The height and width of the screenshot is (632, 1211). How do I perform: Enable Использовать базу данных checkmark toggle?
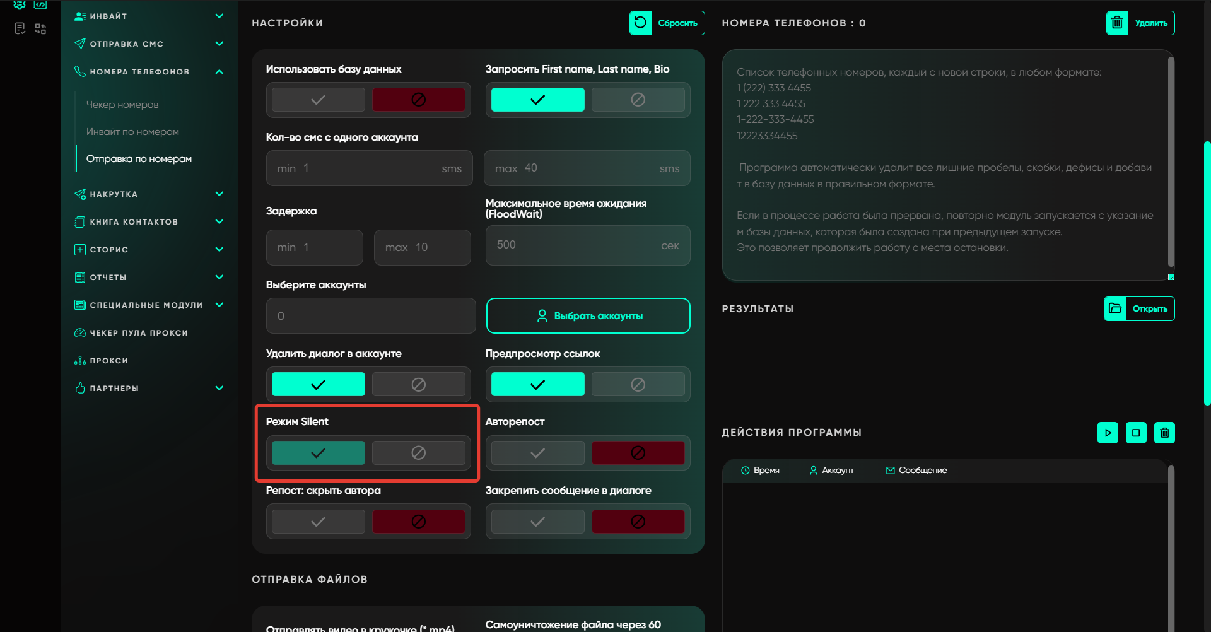click(x=319, y=100)
